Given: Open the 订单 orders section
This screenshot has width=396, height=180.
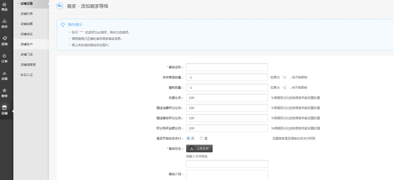Looking at the screenshot, I should pyautogui.click(x=4, y=59).
